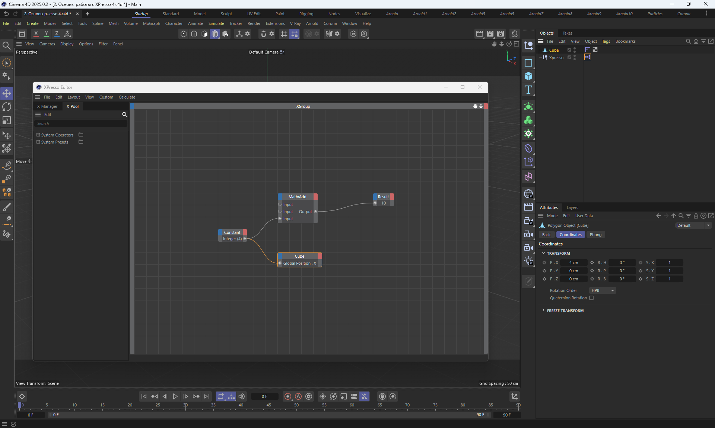Open the MoGraph menu
This screenshot has height=428, width=715.
click(151, 23)
